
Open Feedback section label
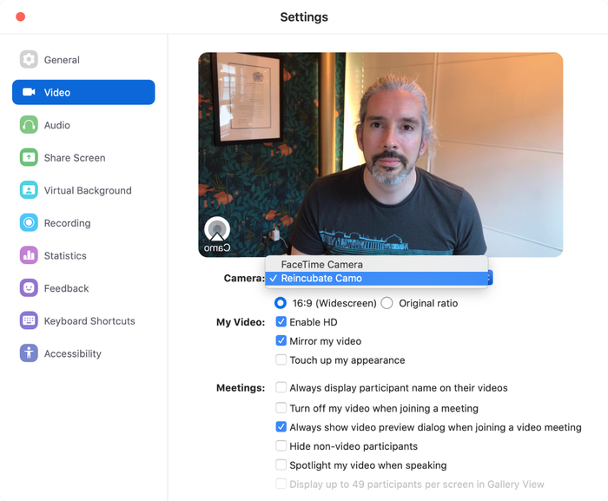coord(66,288)
